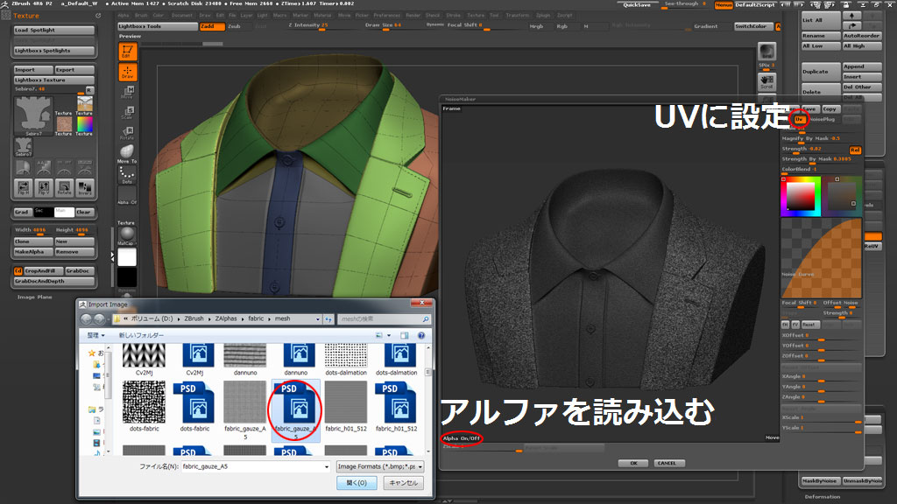Click the Flip H texture icon
This screenshot has height=504, width=897.
click(x=23, y=187)
